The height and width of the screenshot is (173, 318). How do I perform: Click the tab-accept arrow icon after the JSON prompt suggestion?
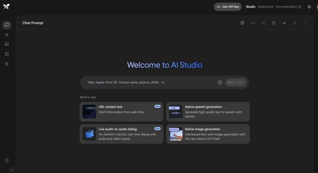tap(162, 82)
